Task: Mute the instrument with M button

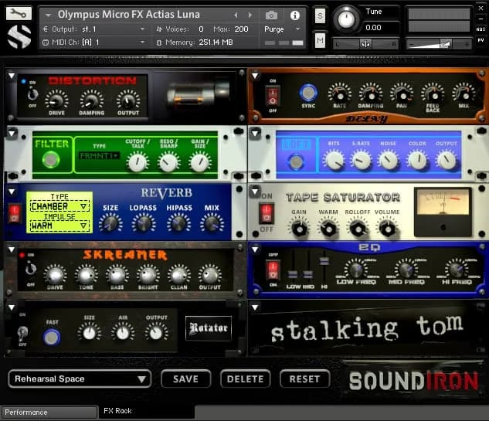Action: click(320, 41)
